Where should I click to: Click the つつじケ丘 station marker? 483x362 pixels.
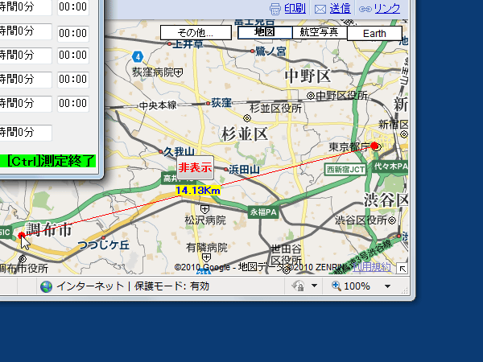click(104, 237)
